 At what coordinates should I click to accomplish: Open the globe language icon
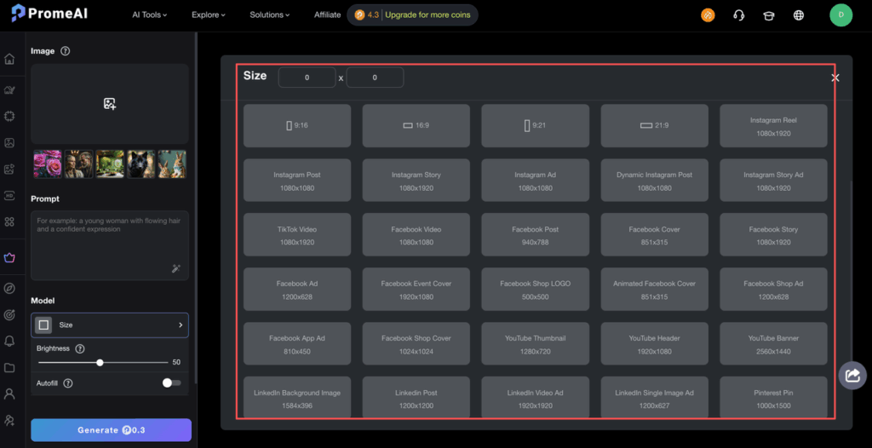799,15
